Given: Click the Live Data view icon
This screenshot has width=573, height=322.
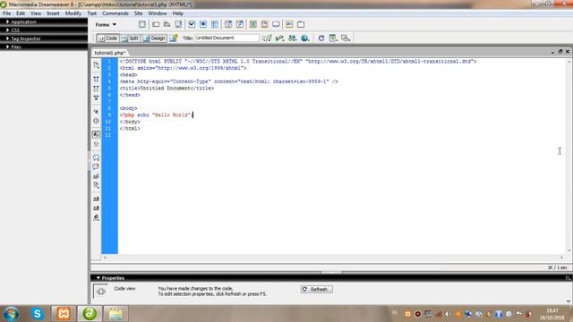Looking at the screenshot, I should pyautogui.click(x=174, y=38).
